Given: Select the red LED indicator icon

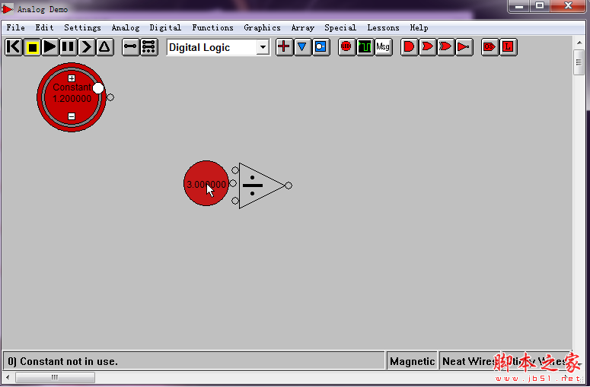Looking at the screenshot, I should (x=346, y=47).
